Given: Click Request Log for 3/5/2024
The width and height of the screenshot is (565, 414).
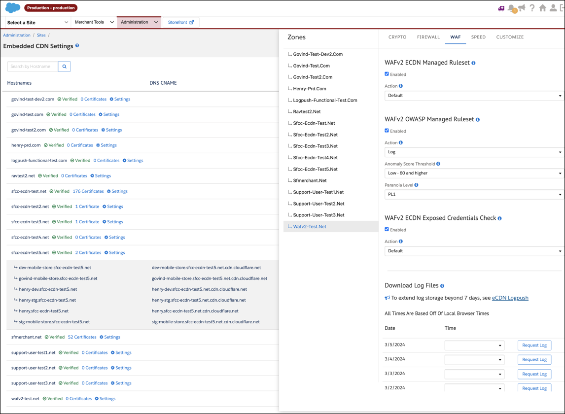Looking at the screenshot, I should (x=534, y=345).
